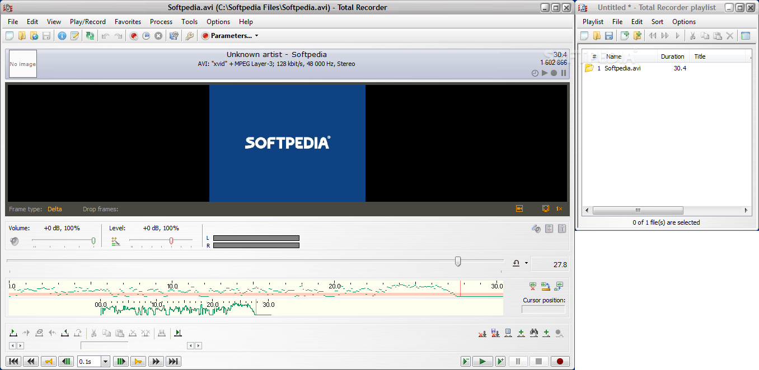Image resolution: width=759 pixels, height=370 pixels.
Task: Click the Cursor position field
Action: click(543, 309)
